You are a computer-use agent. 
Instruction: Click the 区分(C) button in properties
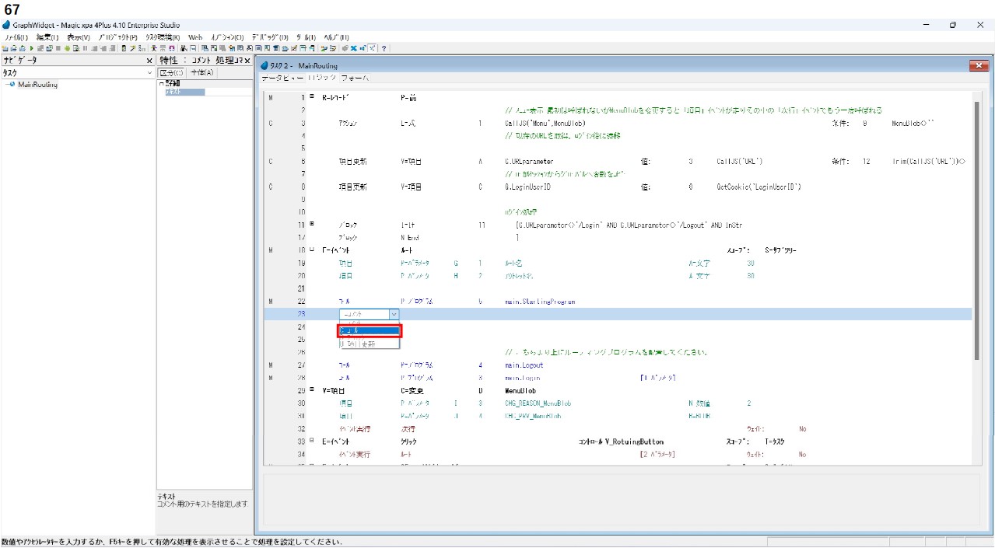coord(172,73)
